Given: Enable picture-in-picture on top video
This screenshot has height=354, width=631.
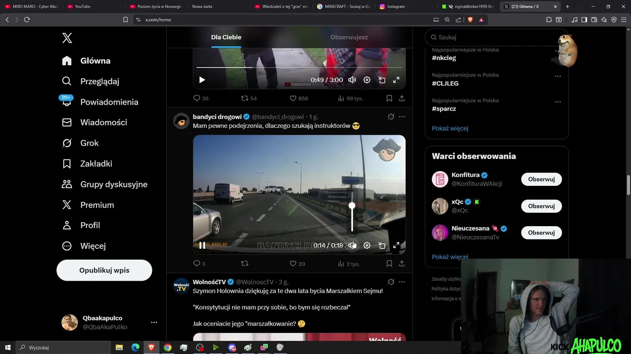Looking at the screenshot, I should tap(382, 80).
